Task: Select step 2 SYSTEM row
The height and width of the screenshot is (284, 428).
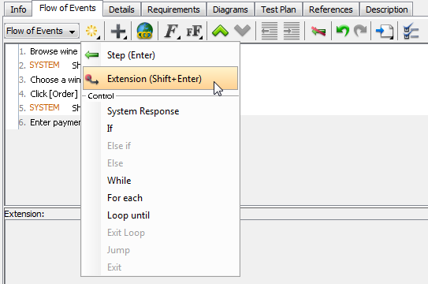Action: click(x=50, y=65)
